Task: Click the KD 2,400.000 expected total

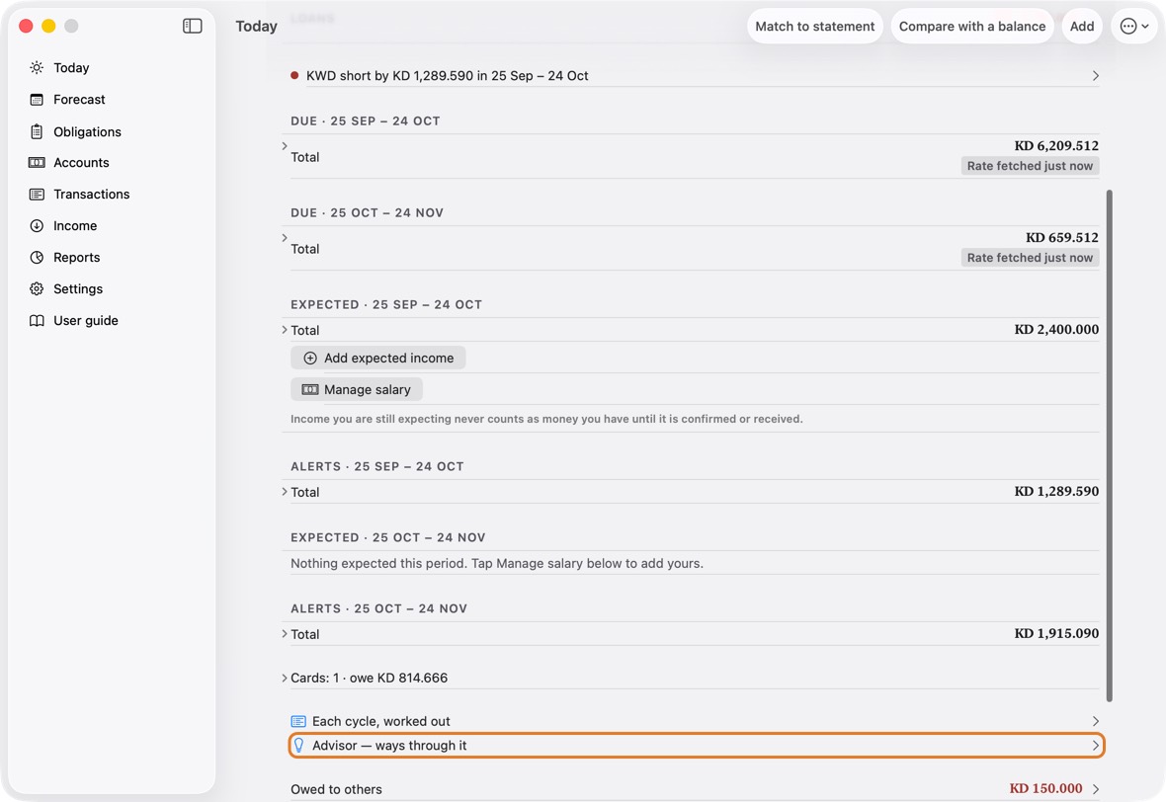Action: click(x=1056, y=329)
